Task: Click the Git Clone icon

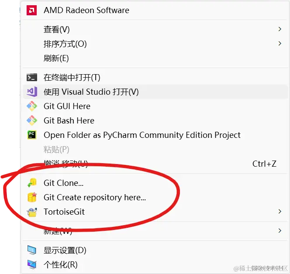Action: 32,183
